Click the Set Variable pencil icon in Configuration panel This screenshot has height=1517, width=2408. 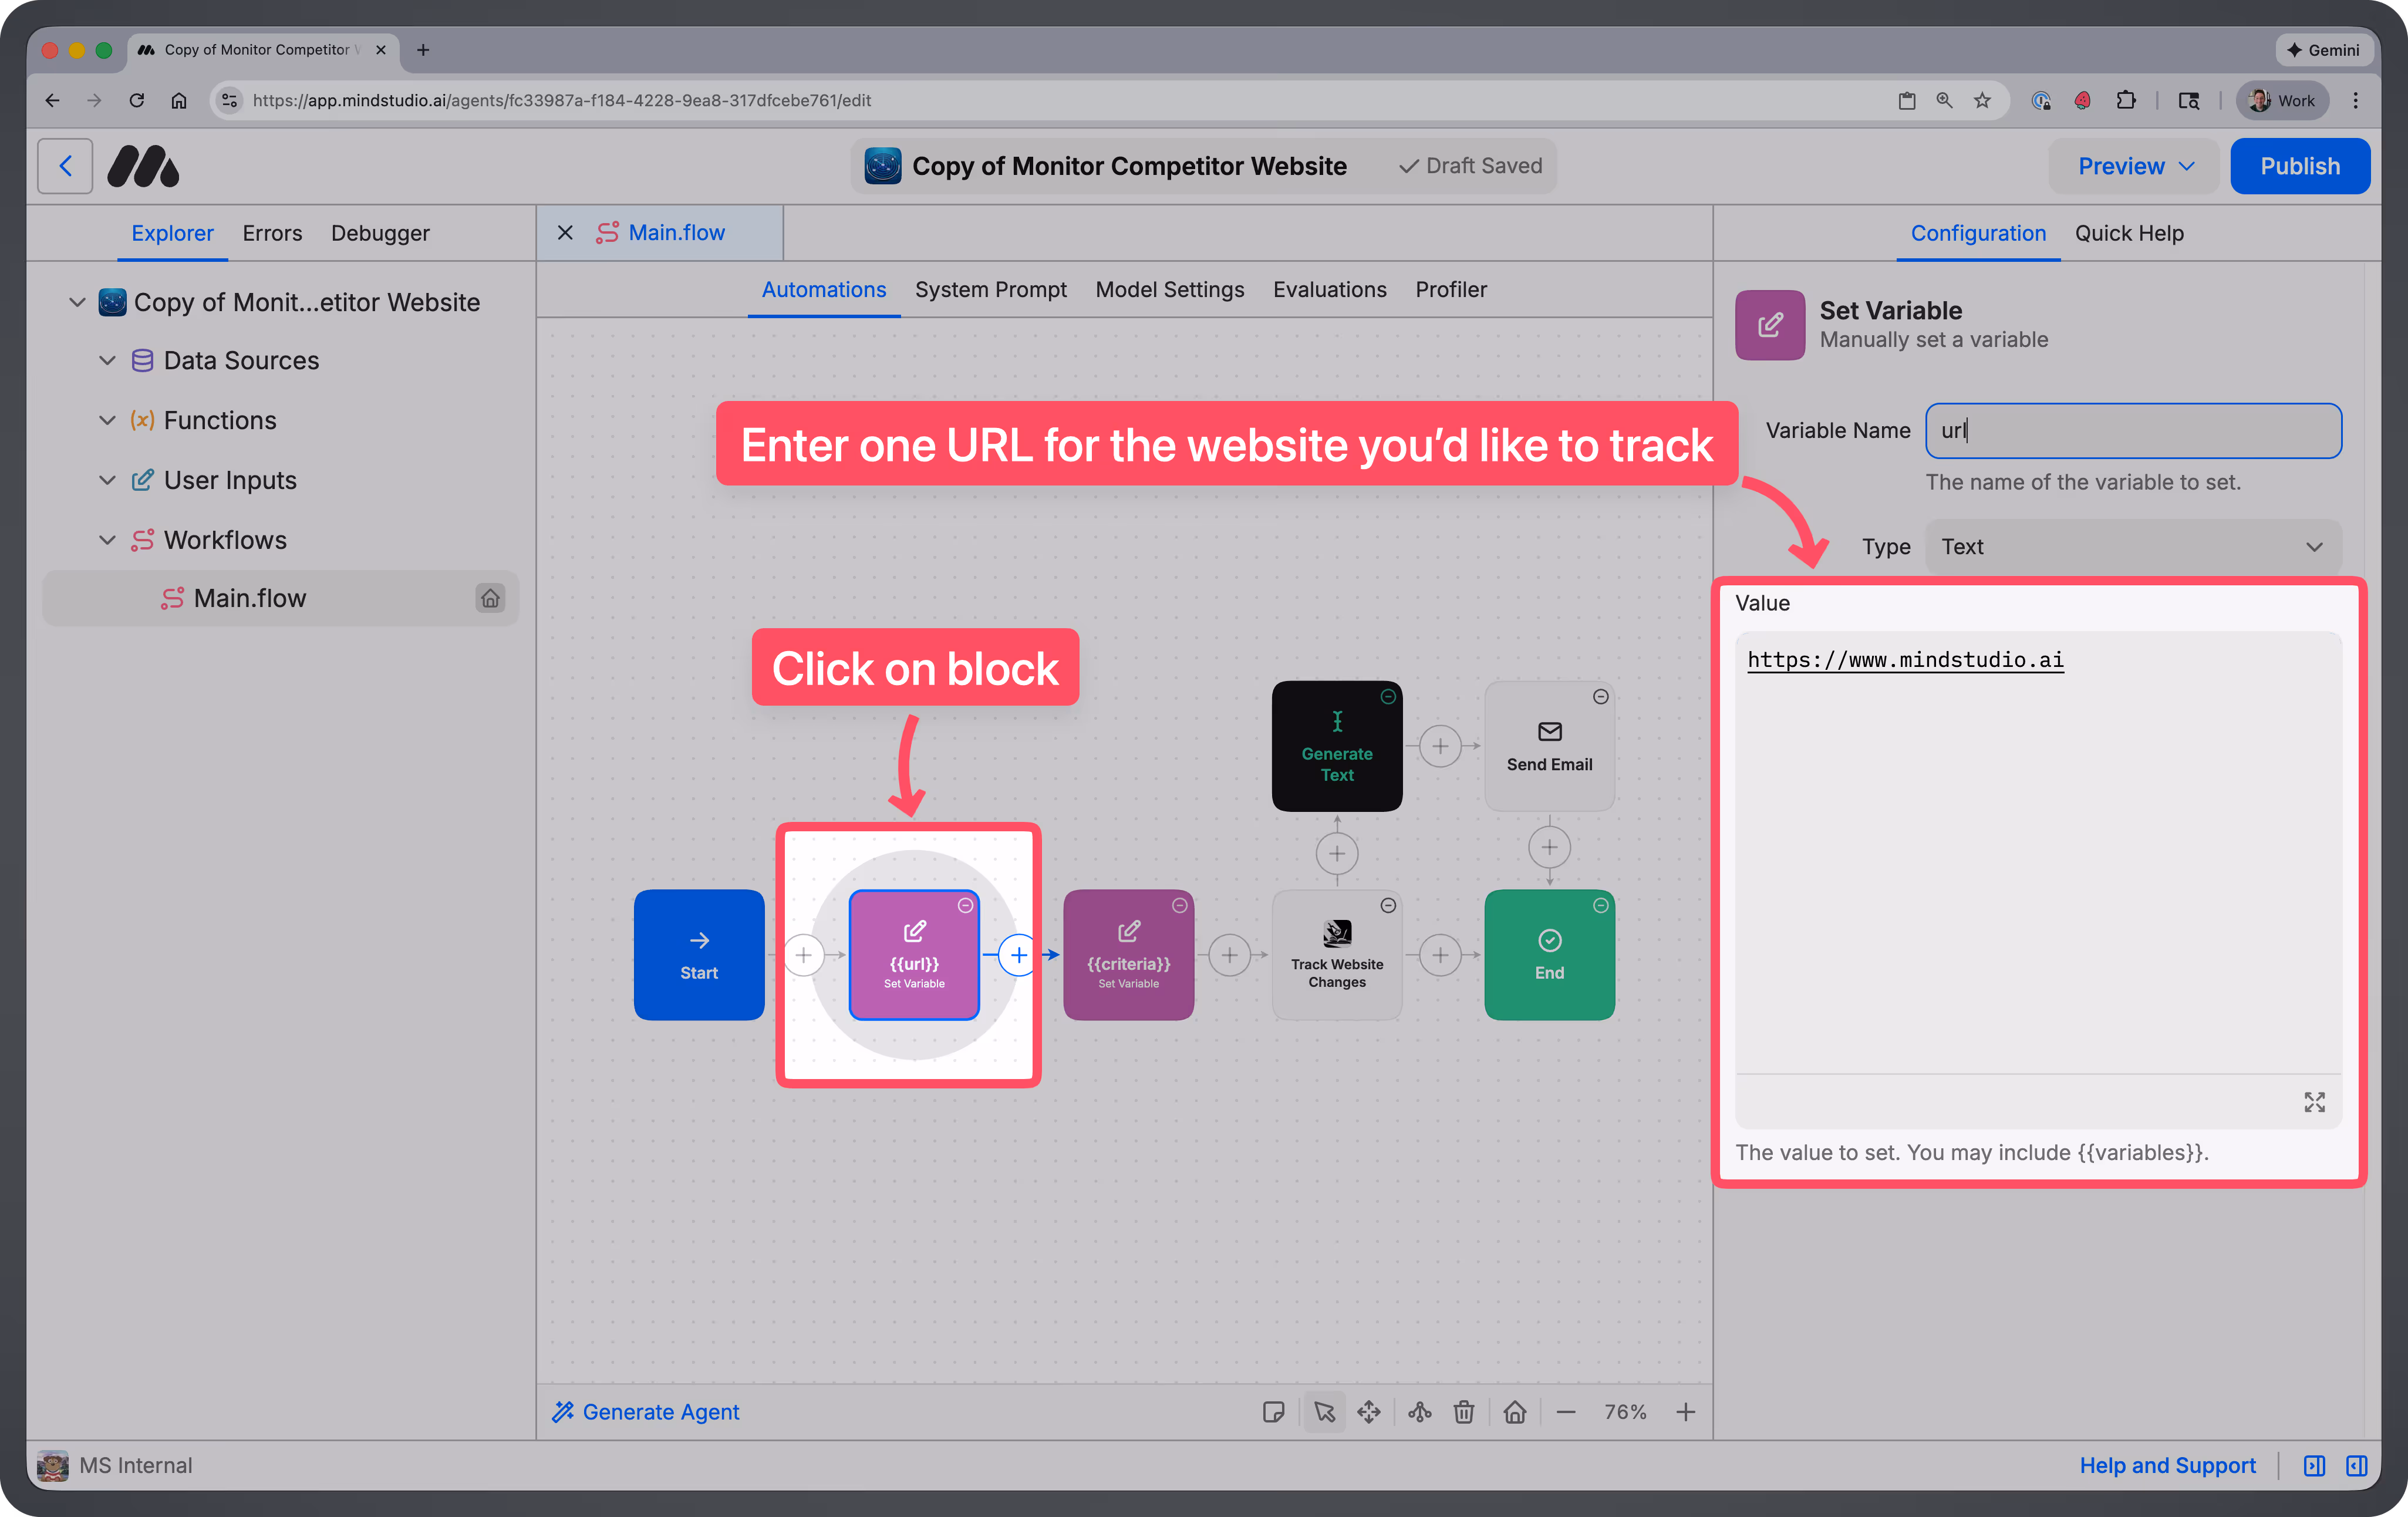tap(1769, 324)
